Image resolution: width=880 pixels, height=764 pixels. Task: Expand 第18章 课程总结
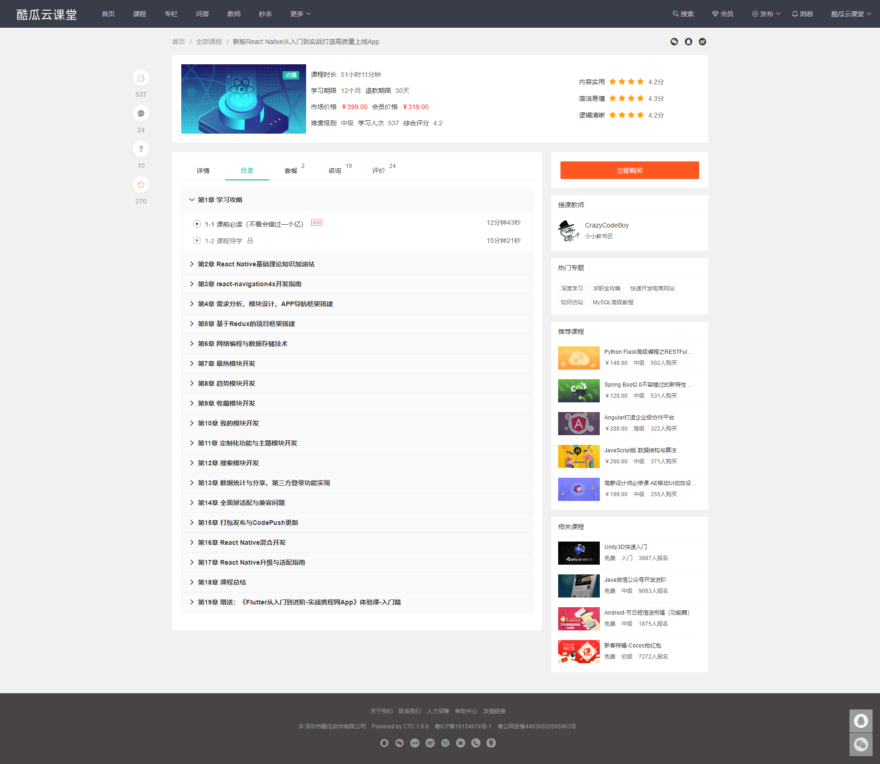pyautogui.click(x=357, y=582)
